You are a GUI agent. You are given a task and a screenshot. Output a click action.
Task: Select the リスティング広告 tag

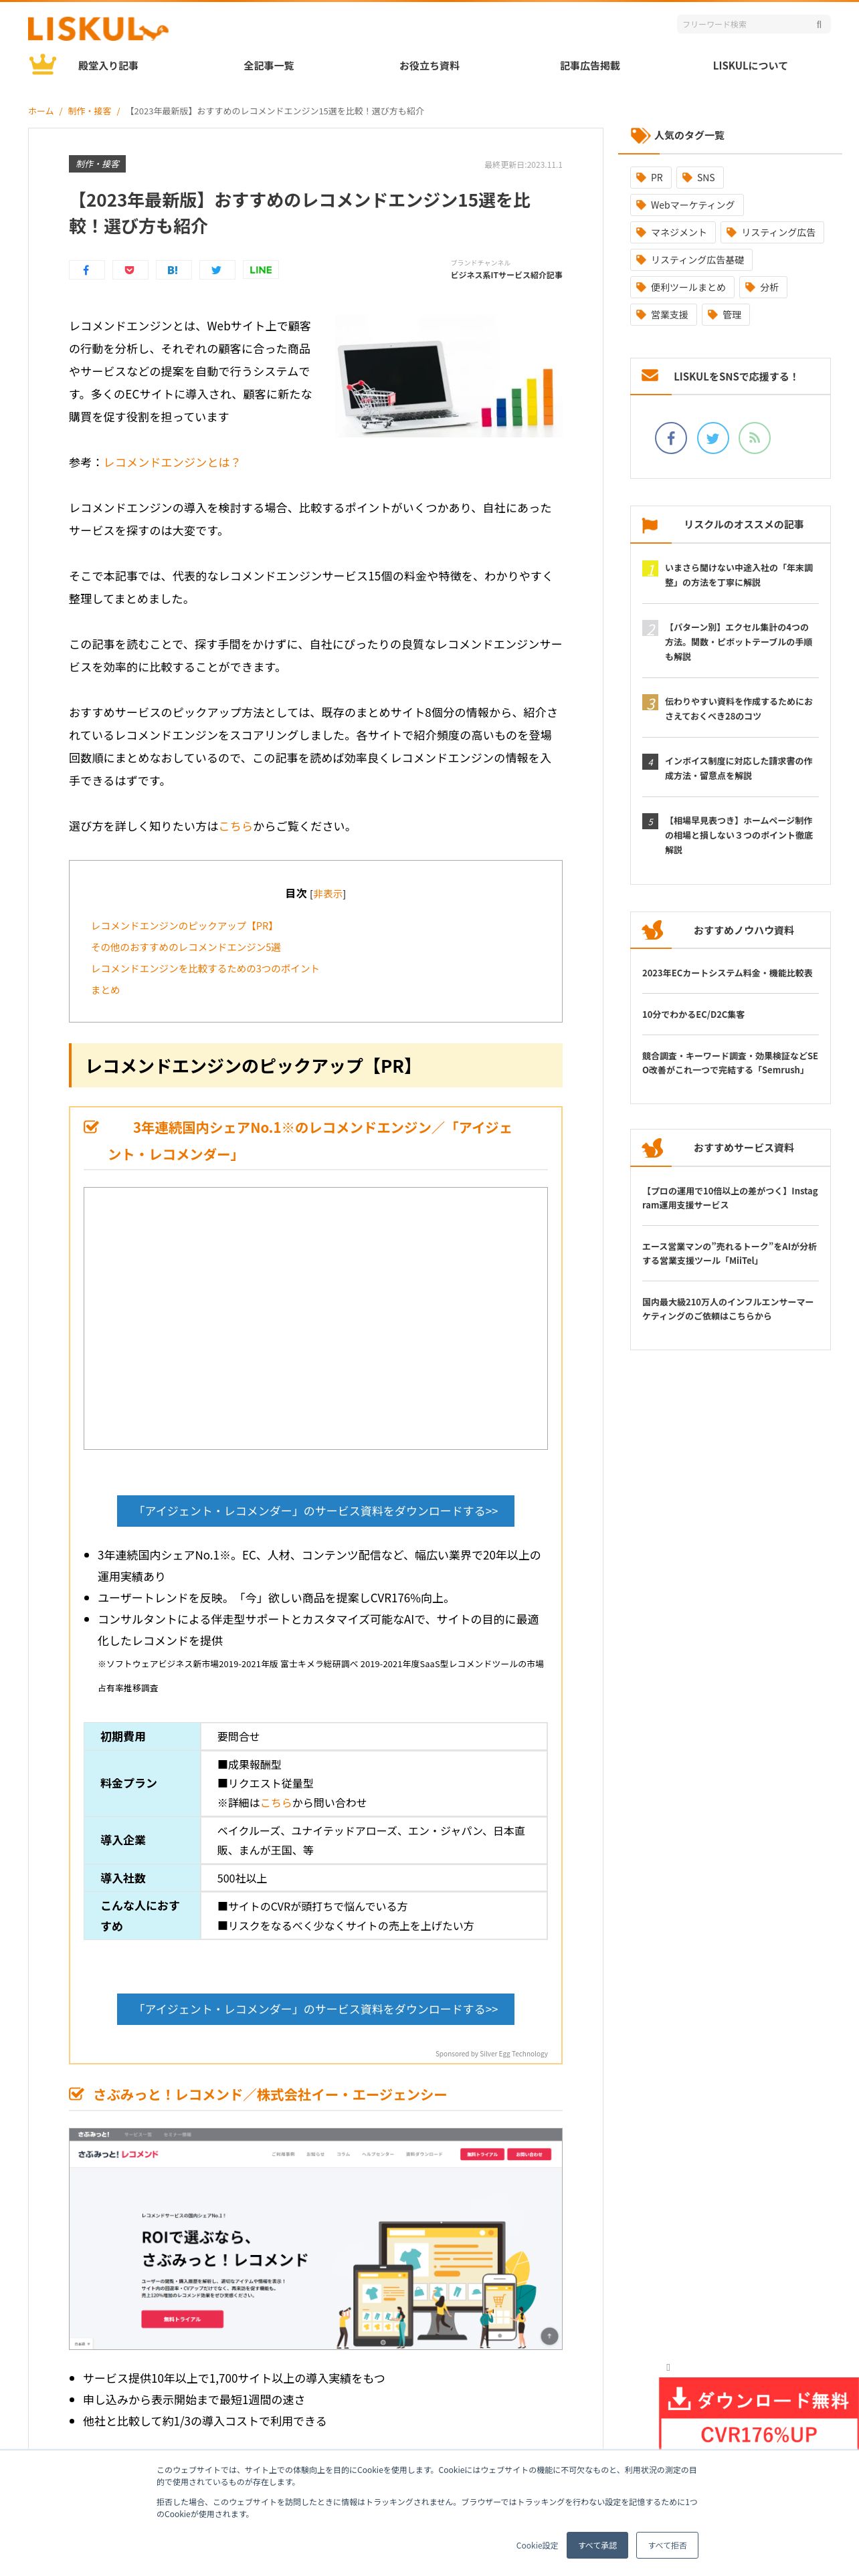tap(771, 232)
